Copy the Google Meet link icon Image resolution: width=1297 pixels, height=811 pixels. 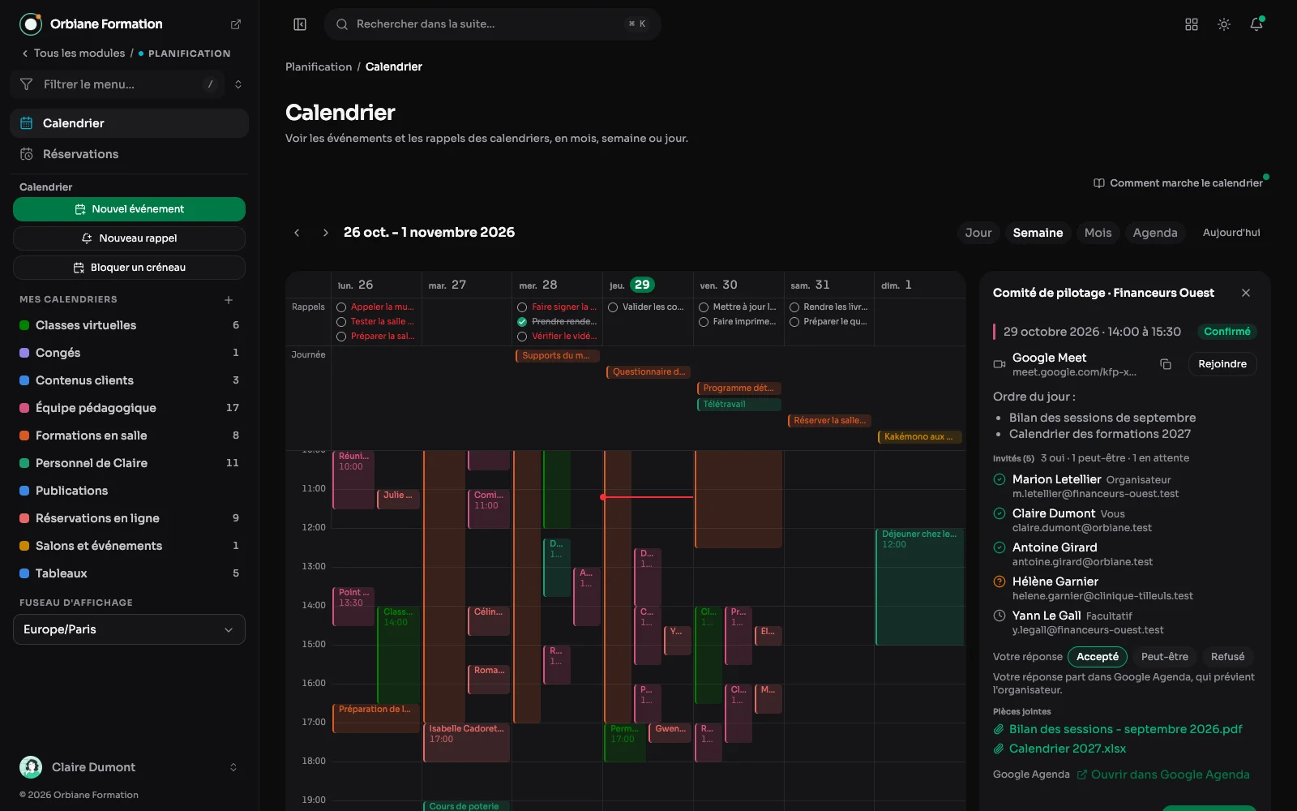pos(1166,364)
